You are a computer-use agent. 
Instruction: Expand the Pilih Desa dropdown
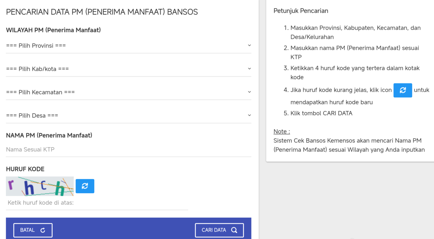[129, 116]
